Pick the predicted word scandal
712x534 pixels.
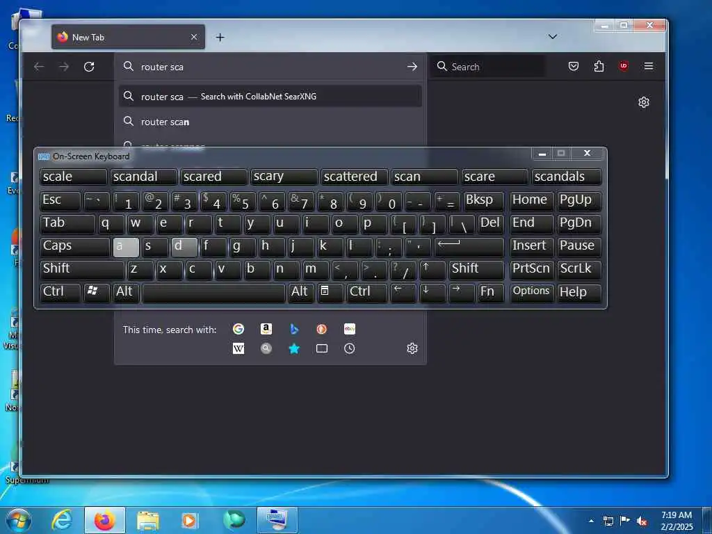pyautogui.click(x=143, y=177)
